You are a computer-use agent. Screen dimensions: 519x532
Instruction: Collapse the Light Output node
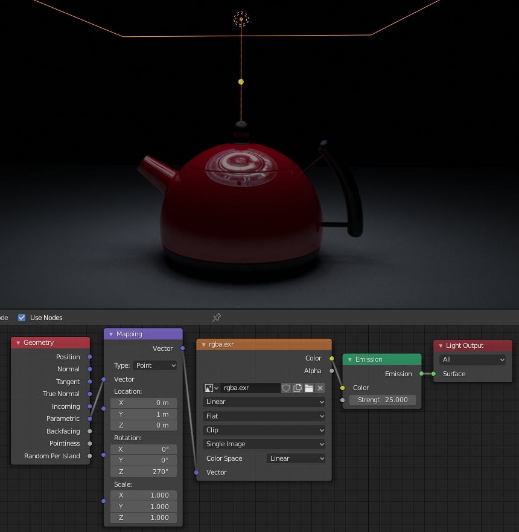441,345
